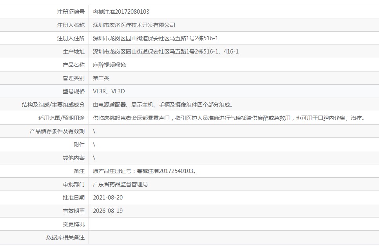Select product name 麻醉视频喉镜
379x246 pixels.
coord(109,65)
